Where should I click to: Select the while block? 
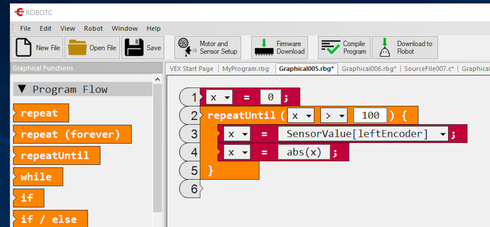38,177
